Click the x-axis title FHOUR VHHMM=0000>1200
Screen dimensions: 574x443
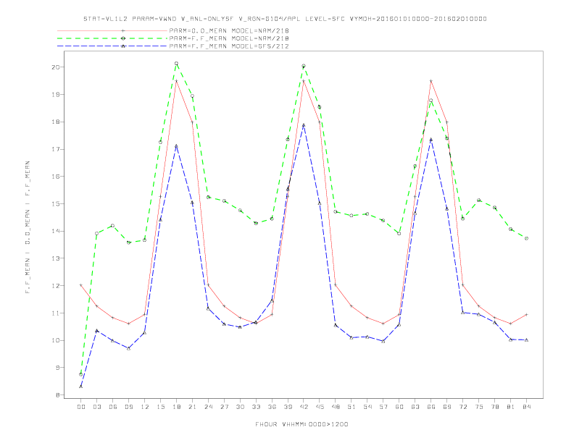[301, 424]
